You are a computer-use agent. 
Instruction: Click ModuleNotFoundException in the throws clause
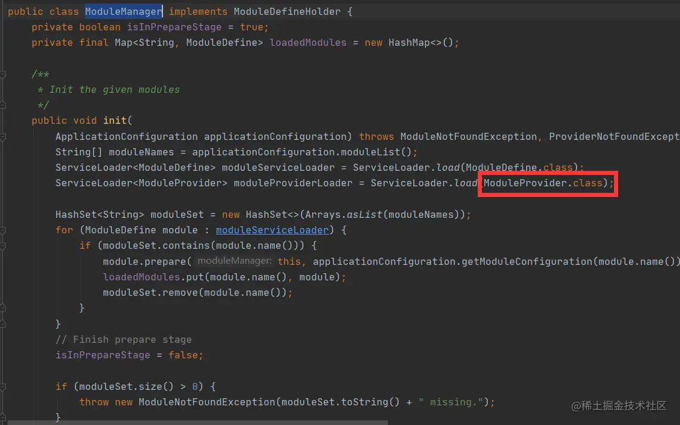point(468,136)
